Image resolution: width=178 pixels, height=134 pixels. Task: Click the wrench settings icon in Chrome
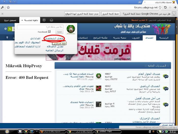click(x=3, y=7)
